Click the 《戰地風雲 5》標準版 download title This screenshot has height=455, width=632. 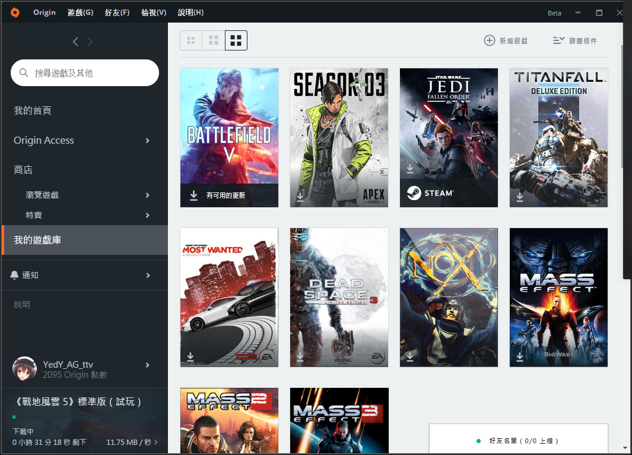[x=77, y=402]
